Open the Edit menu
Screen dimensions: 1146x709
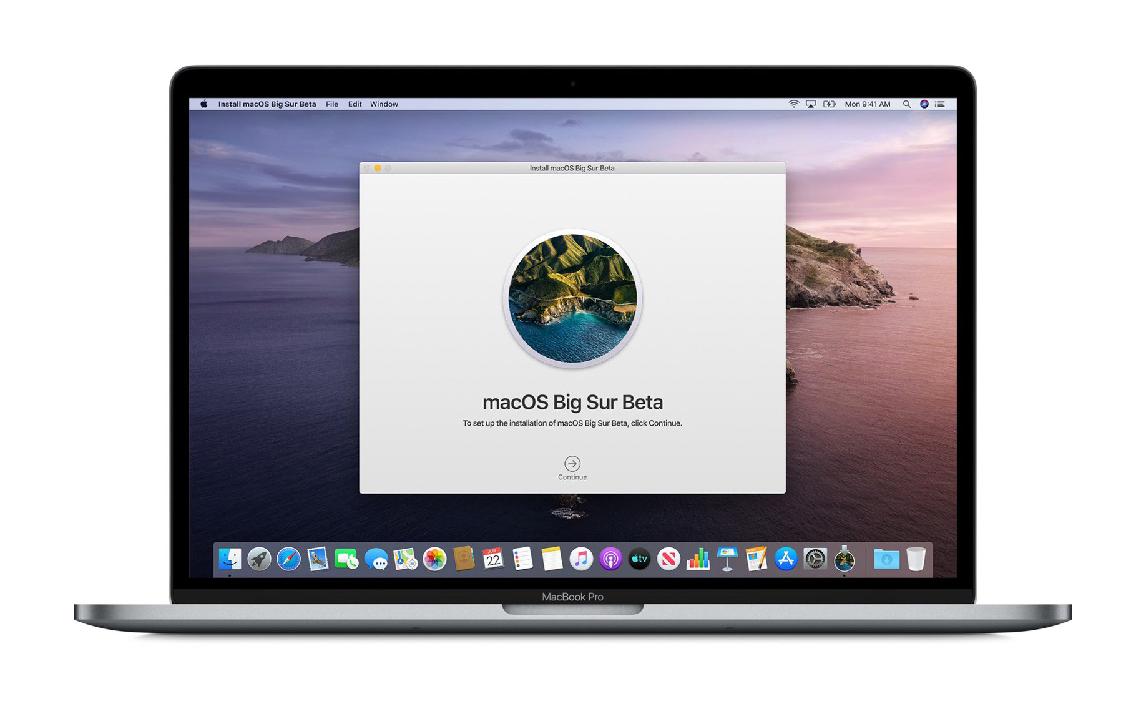tap(355, 104)
